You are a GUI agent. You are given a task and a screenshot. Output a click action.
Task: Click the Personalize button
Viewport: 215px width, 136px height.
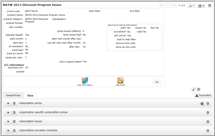tap(203, 95)
